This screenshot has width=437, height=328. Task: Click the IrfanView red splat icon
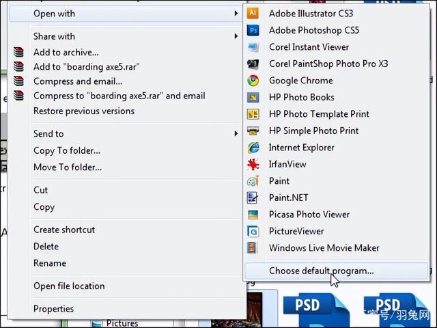(x=253, y=164)
